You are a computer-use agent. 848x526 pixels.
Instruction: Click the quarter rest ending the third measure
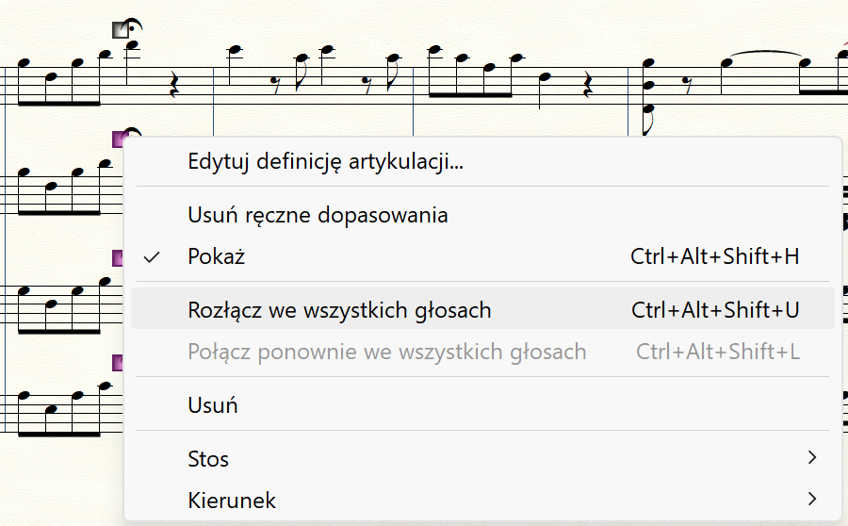588,87
